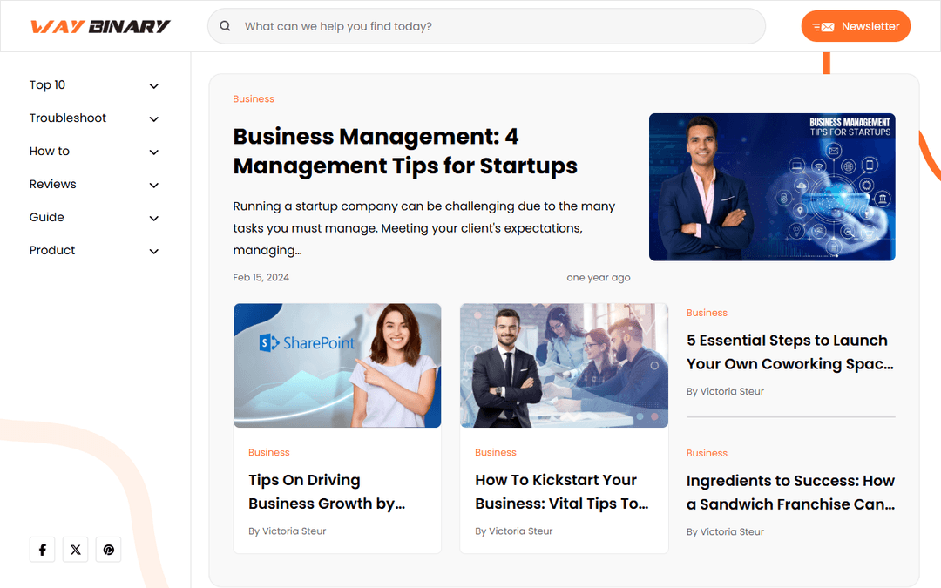Expand the Troubleshoot chevron
The image size is (941, 588).
[153, 118]
